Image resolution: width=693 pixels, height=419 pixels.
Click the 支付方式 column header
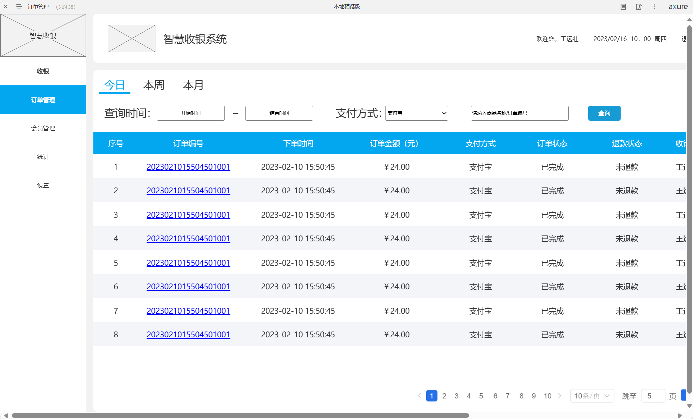tap(481, 143)
